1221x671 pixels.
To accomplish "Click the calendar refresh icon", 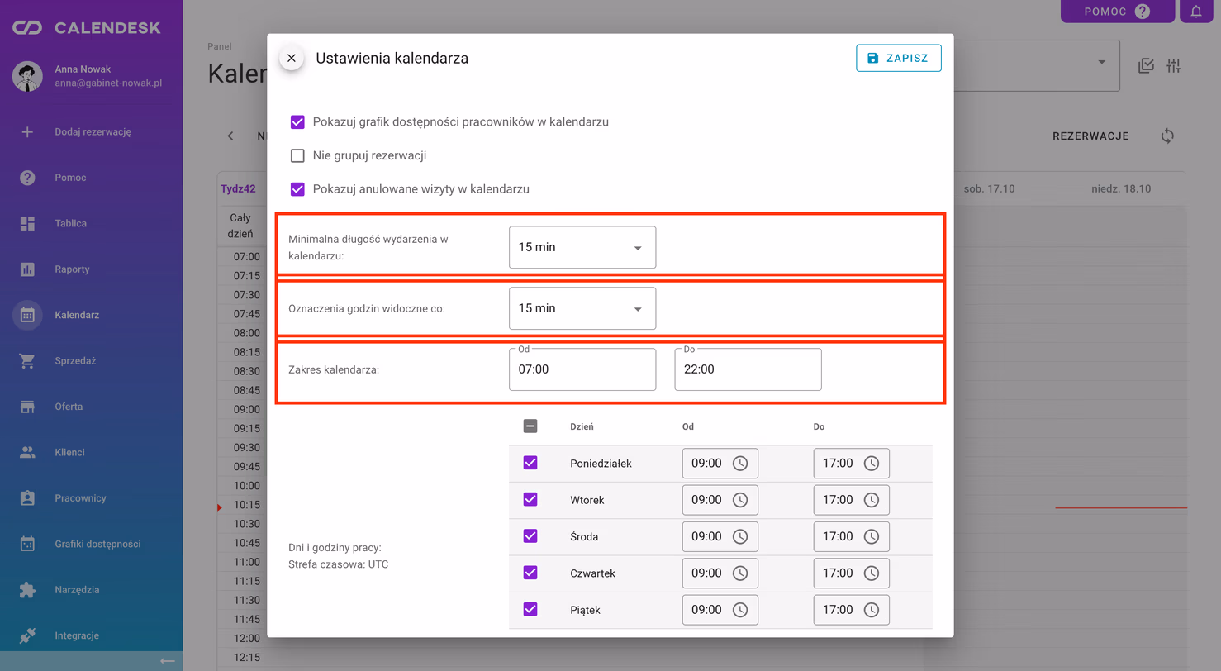I will 1167,136.
